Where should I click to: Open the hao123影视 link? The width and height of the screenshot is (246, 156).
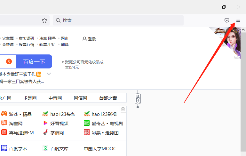coord(104,114)
